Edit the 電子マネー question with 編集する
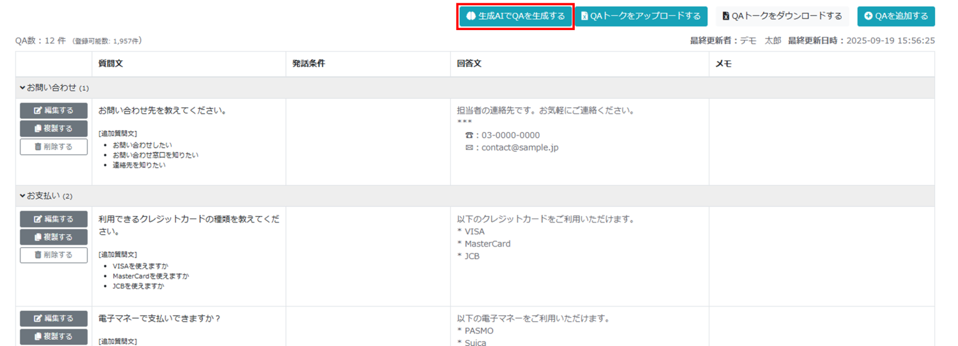Viewport: 958px width, 346px height. tap(54, 319)
